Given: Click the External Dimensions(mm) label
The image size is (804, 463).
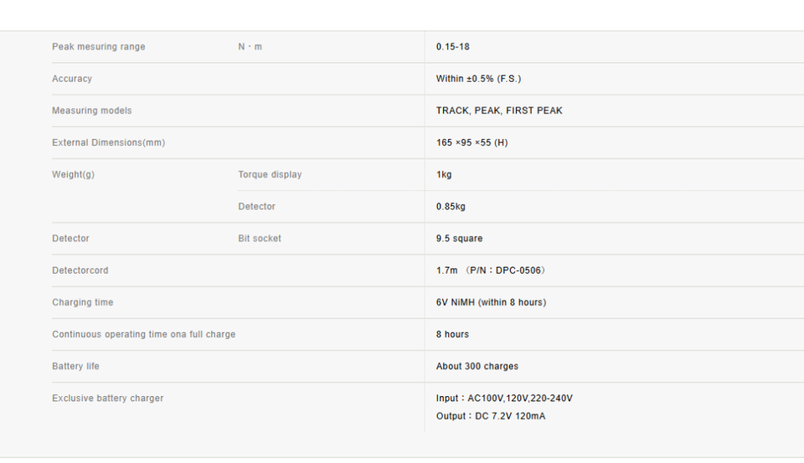Looking at the screenshot, I should (109, 142).
